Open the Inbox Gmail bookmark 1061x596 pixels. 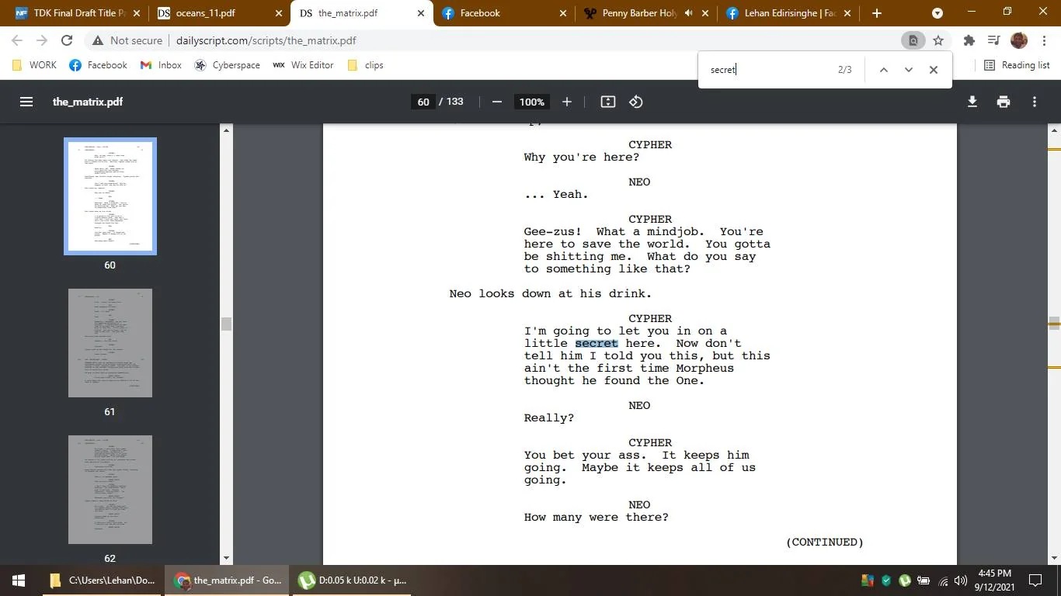[161, 65]
